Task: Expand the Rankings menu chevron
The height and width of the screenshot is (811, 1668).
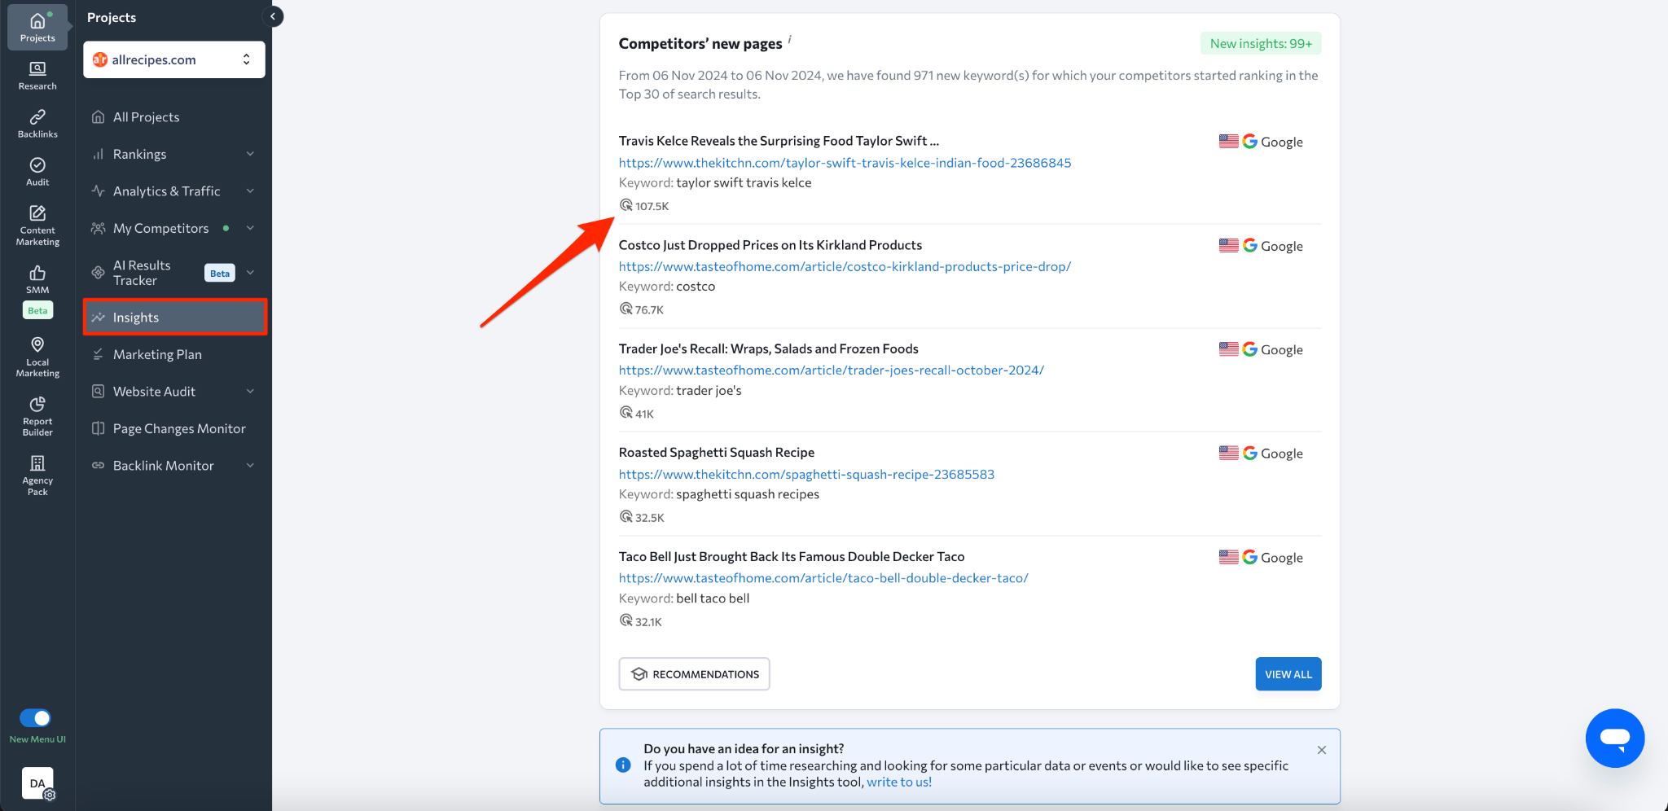Action: pyautogui.click(x=250, y=154)
